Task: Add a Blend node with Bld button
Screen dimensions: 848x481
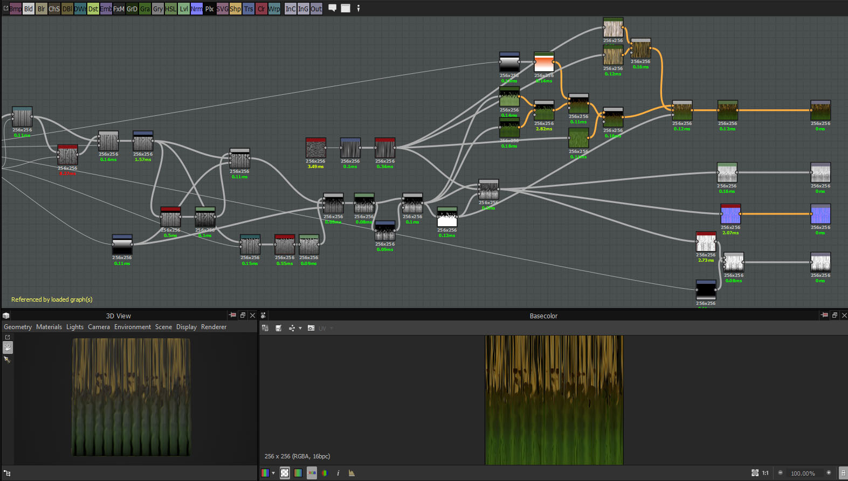Action: click(x=29, y=9)
